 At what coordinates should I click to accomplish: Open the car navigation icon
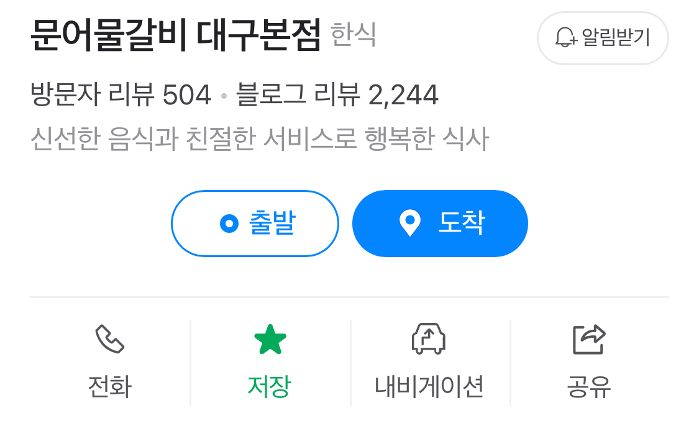428,339
